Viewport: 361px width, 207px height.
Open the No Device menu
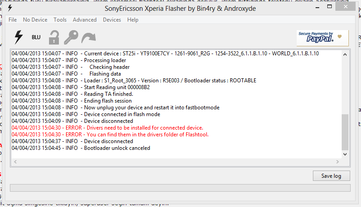[x=35, y=20]
